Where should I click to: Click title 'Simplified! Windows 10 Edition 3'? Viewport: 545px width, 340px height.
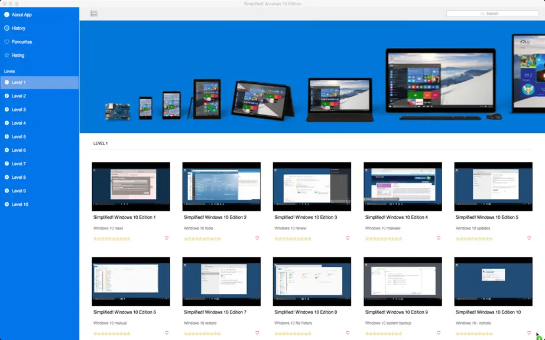click(x=306, y=218)
